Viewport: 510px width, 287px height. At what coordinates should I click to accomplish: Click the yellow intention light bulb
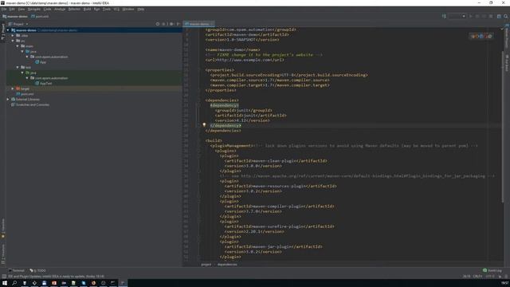204,125
